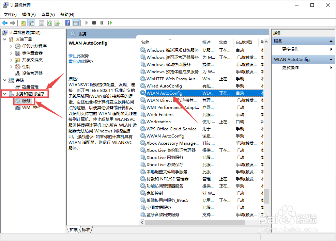Click the services list vertical scrollbar thumb
The width and height of the screenshot is (336, 241).
point(266,196)
